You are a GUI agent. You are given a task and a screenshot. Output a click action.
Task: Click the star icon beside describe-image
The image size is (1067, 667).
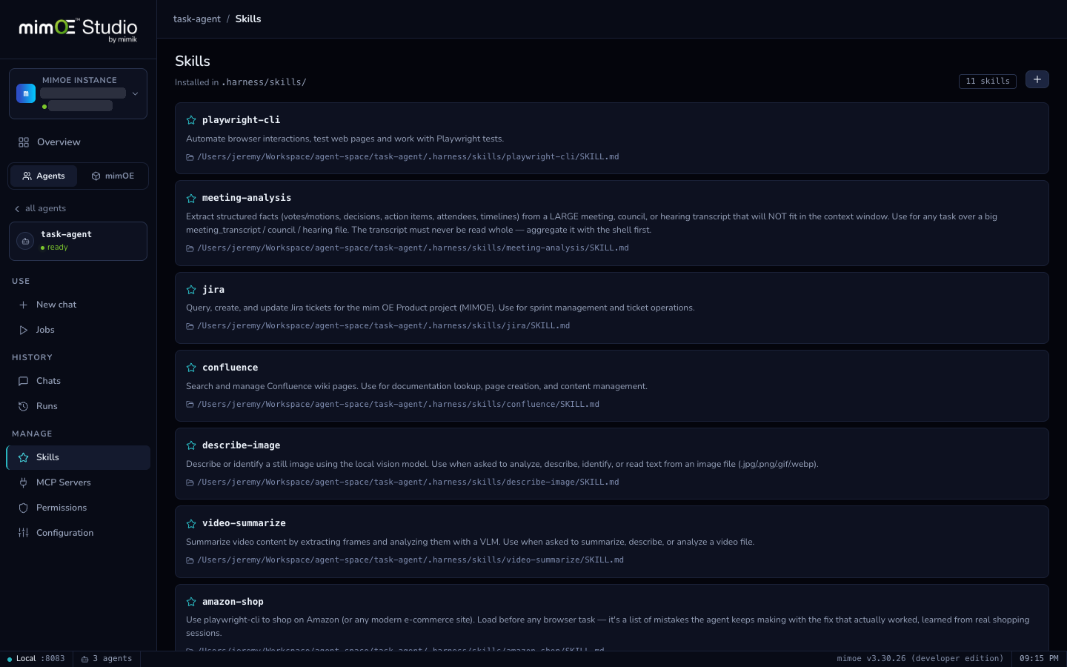pyautogui.click(x=191, y=445)
